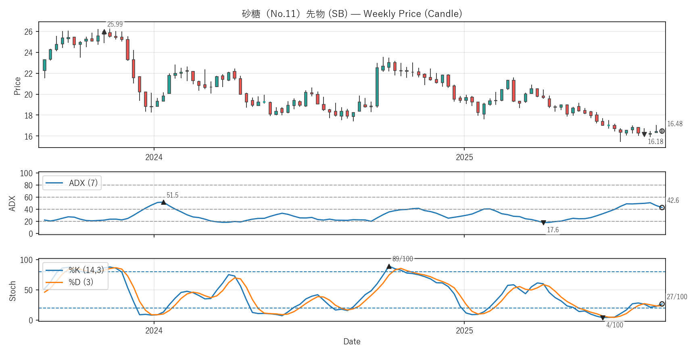
Task: Click the open-circle marker at end of ADX line
Action: 662,208
